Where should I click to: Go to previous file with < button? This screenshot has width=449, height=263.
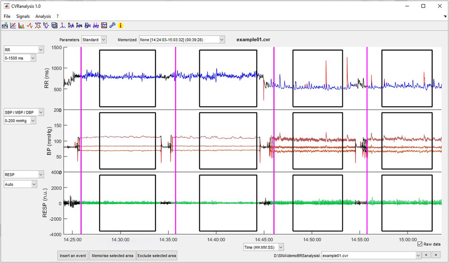point(426,255)
